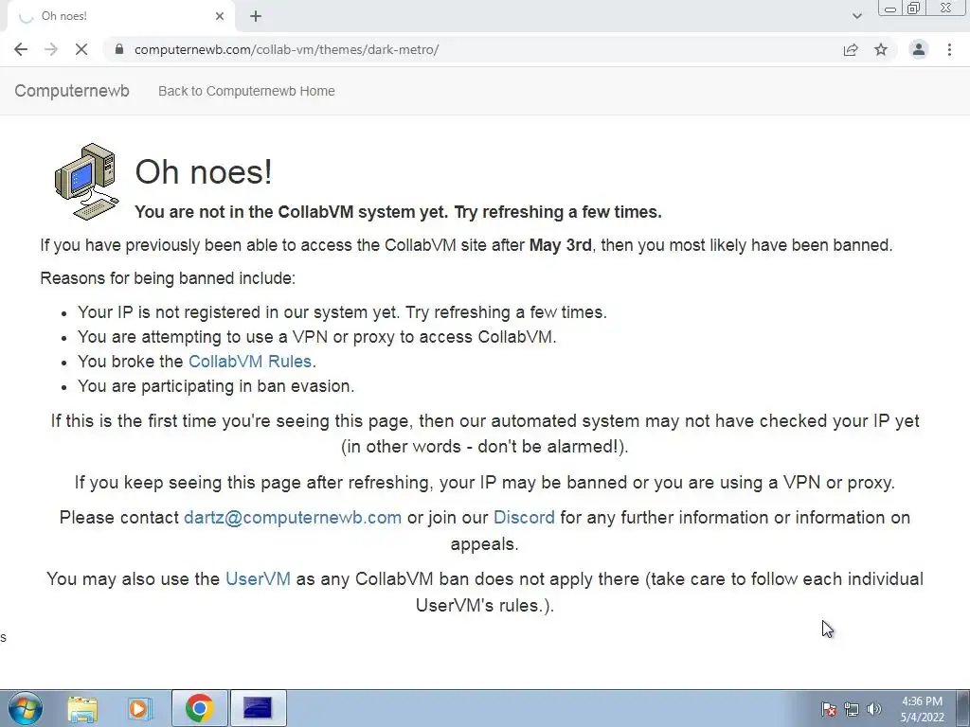The height and width of the screenshot is (727, 970).
Task: Click 'You are participating in ban evasion.' item
Action: [x=216, y=386]
